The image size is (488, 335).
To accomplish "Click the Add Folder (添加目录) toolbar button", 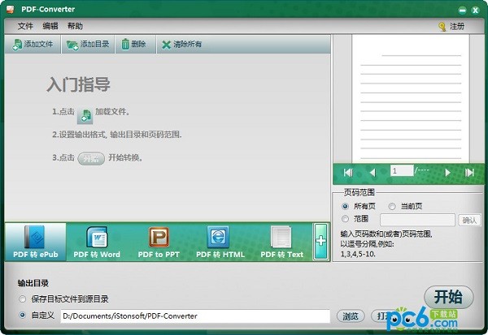I will click(88, 45).
